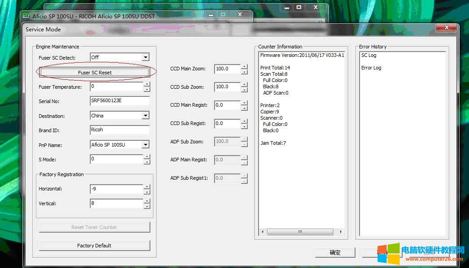This screenshot has width=469, height=268.
Task: Open the PnP Name dropdown
Action: (x=145, y=145)
